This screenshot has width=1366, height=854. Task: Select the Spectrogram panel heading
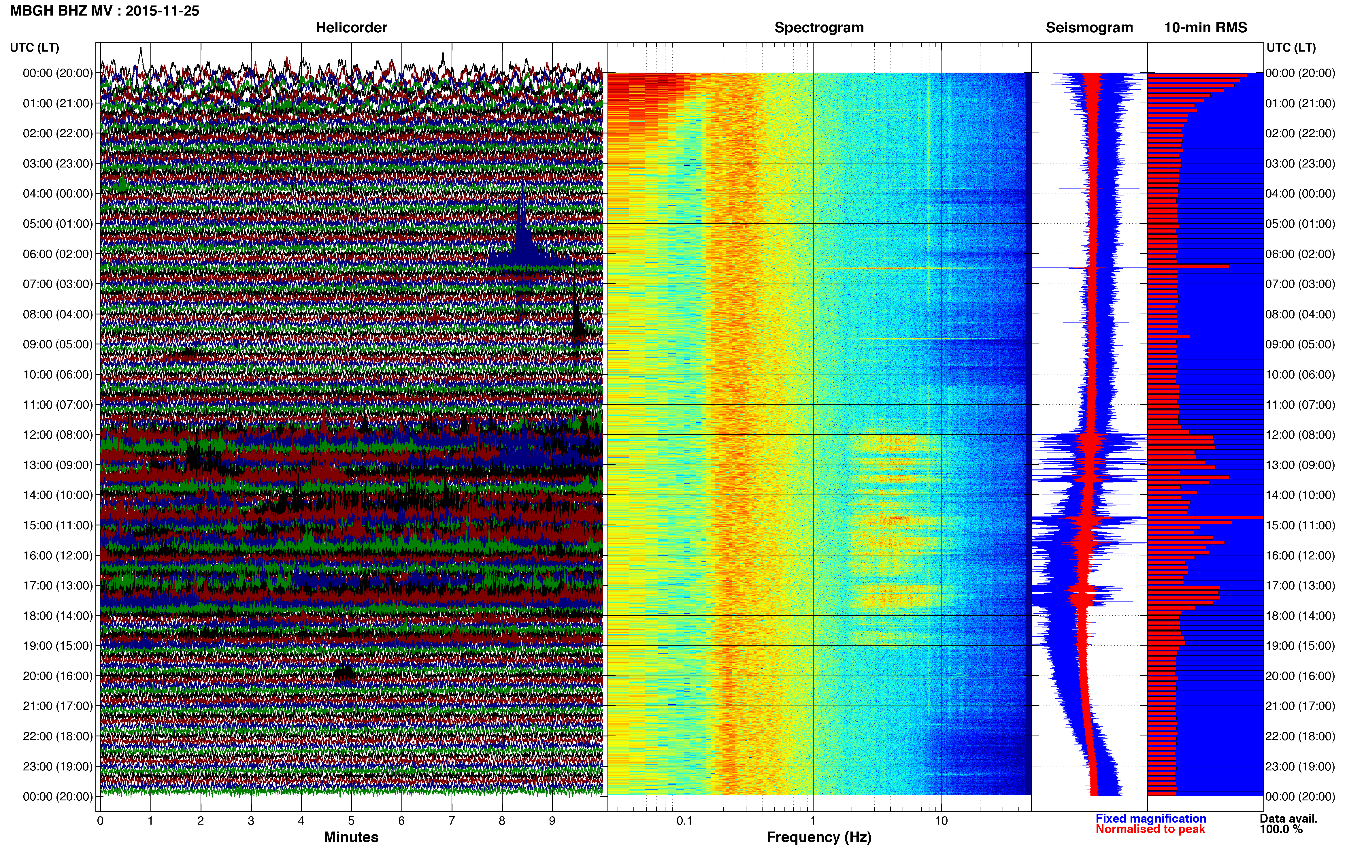pos(819,27)
